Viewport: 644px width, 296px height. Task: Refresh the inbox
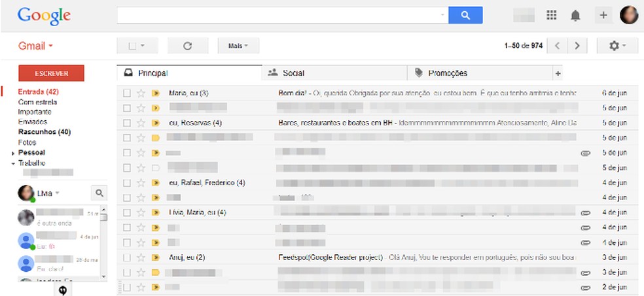[x=188, y=46]
